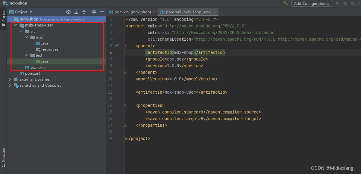Open Project panel settings gear

(94, 12)
